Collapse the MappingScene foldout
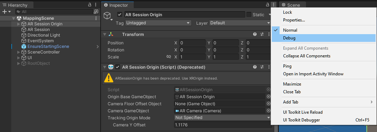 point(13,18)
